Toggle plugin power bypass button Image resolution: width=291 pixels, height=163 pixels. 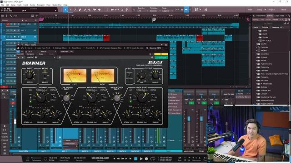[x=18, y=52]
